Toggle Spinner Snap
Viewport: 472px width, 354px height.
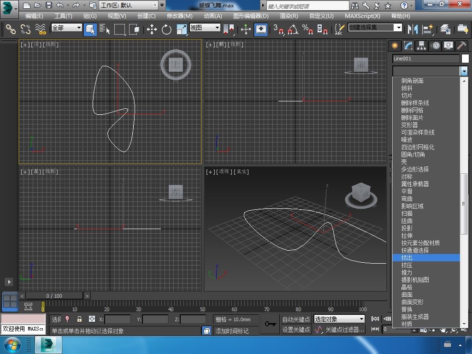322,29
